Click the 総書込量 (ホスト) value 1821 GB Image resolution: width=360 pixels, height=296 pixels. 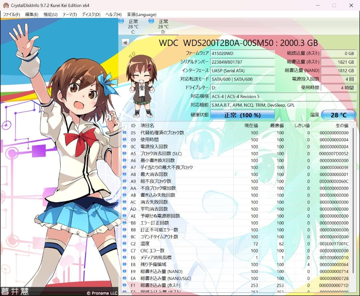pyautogui.click(x=338, y=62)
